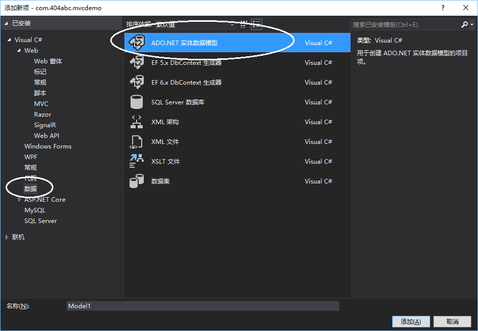Viewport: 478px width, 331px height.
Task: Select the Razor category
Action: pyautogui.click(x=43, y=115)
